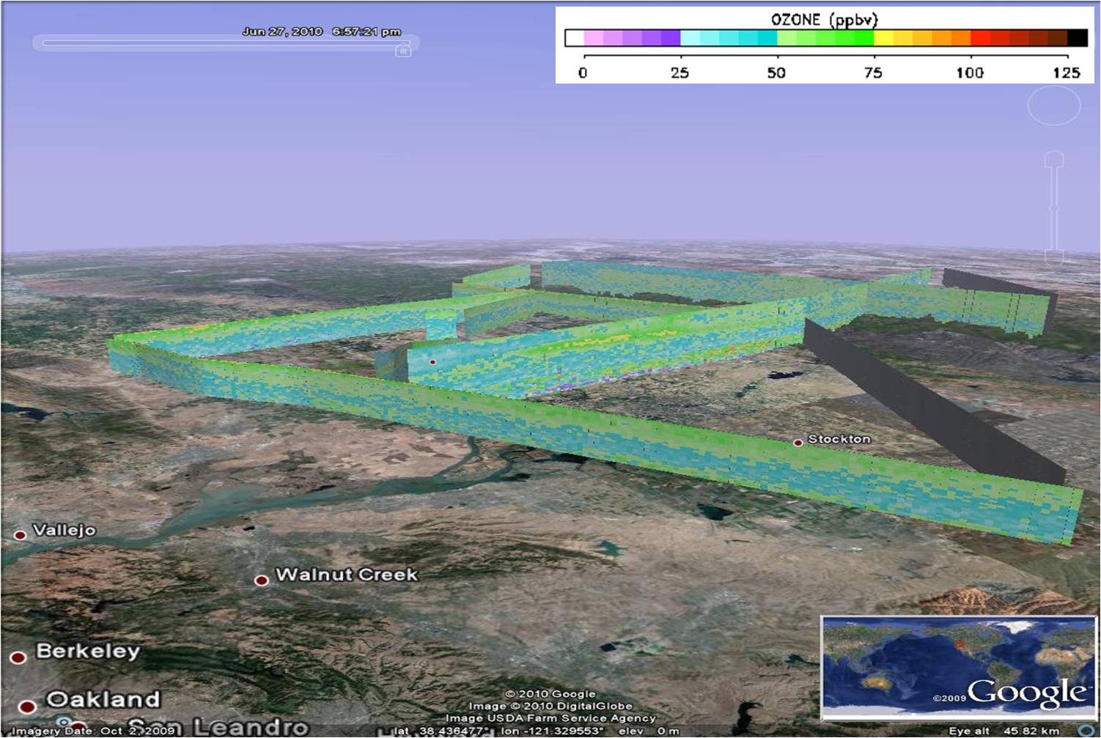Image resolution: width=1101 pixels, height=738 pixels.
Task: Click zoom-out button at zoom slider bottom
Action: point(1054,256)
